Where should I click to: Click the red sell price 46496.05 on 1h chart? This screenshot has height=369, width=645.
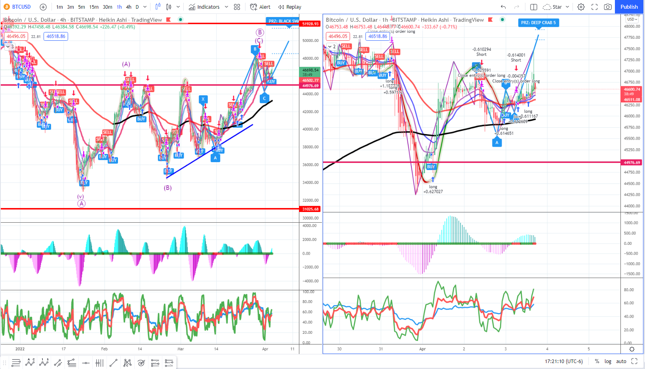point(338,36)
